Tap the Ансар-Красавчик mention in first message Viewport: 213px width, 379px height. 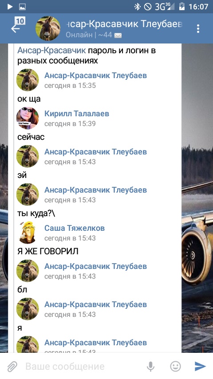tap(51, 51)
